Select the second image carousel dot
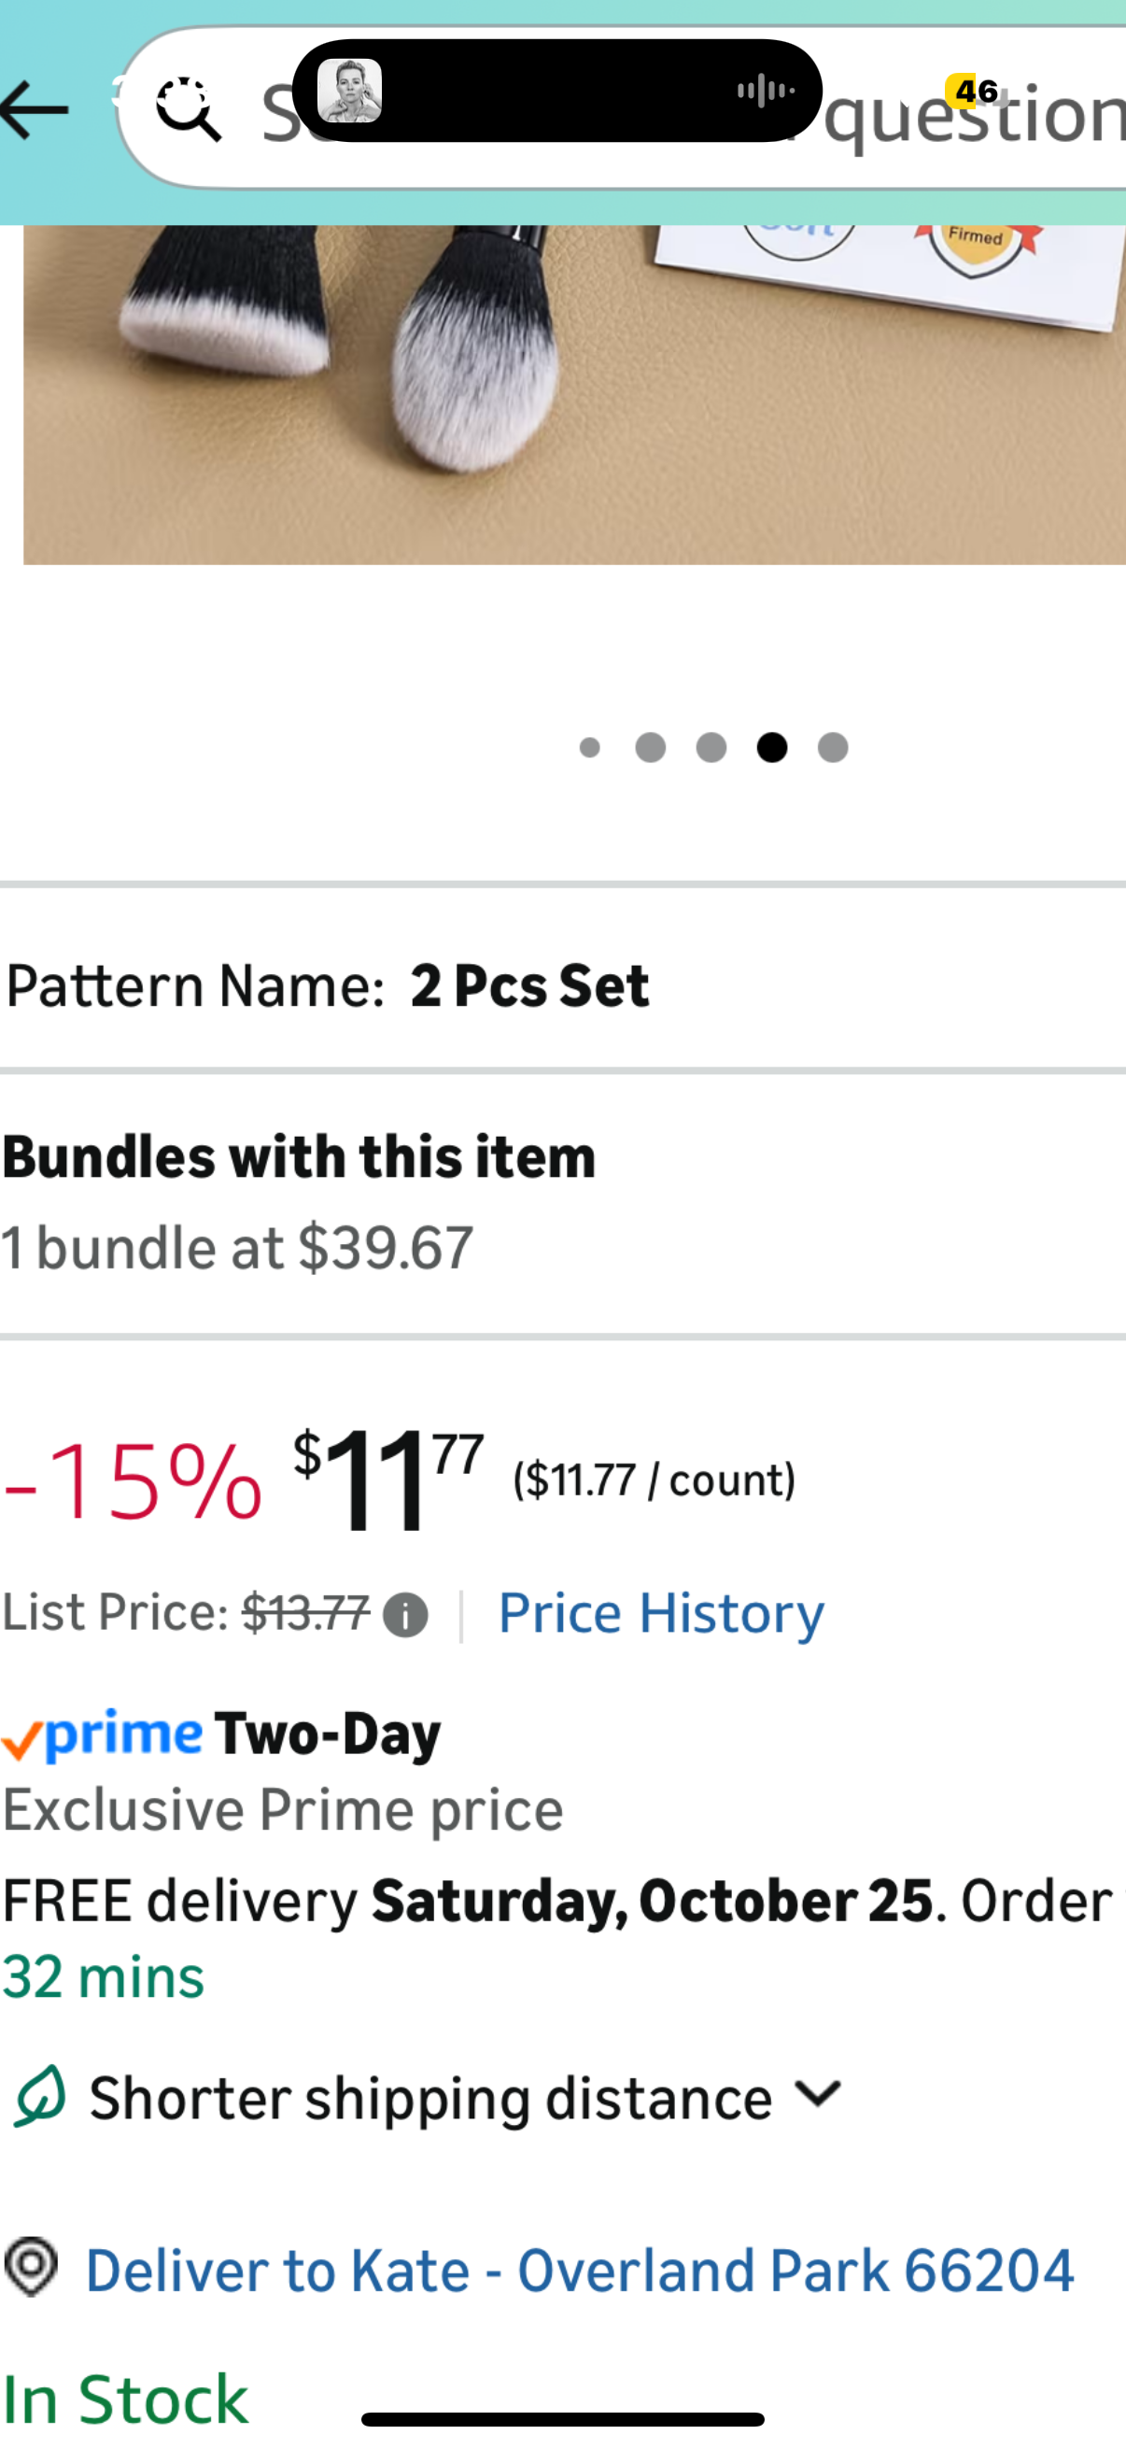The width and height of the screenshot is (1126, 2449). (x=650, y=748)
